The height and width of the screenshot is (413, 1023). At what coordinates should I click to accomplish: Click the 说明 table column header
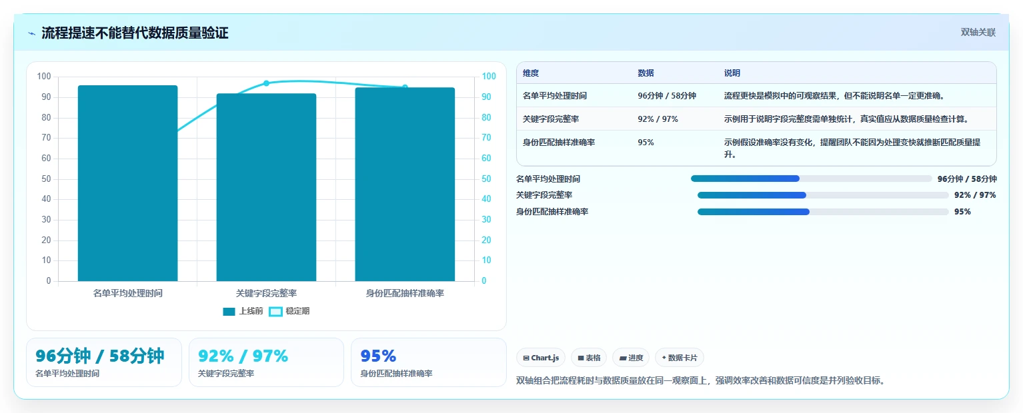[732, 73]
